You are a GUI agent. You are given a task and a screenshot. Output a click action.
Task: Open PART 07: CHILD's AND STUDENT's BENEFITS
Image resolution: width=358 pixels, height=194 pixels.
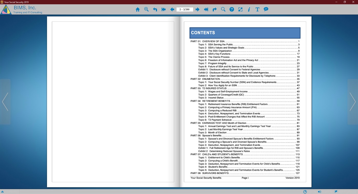pos(245,154)
